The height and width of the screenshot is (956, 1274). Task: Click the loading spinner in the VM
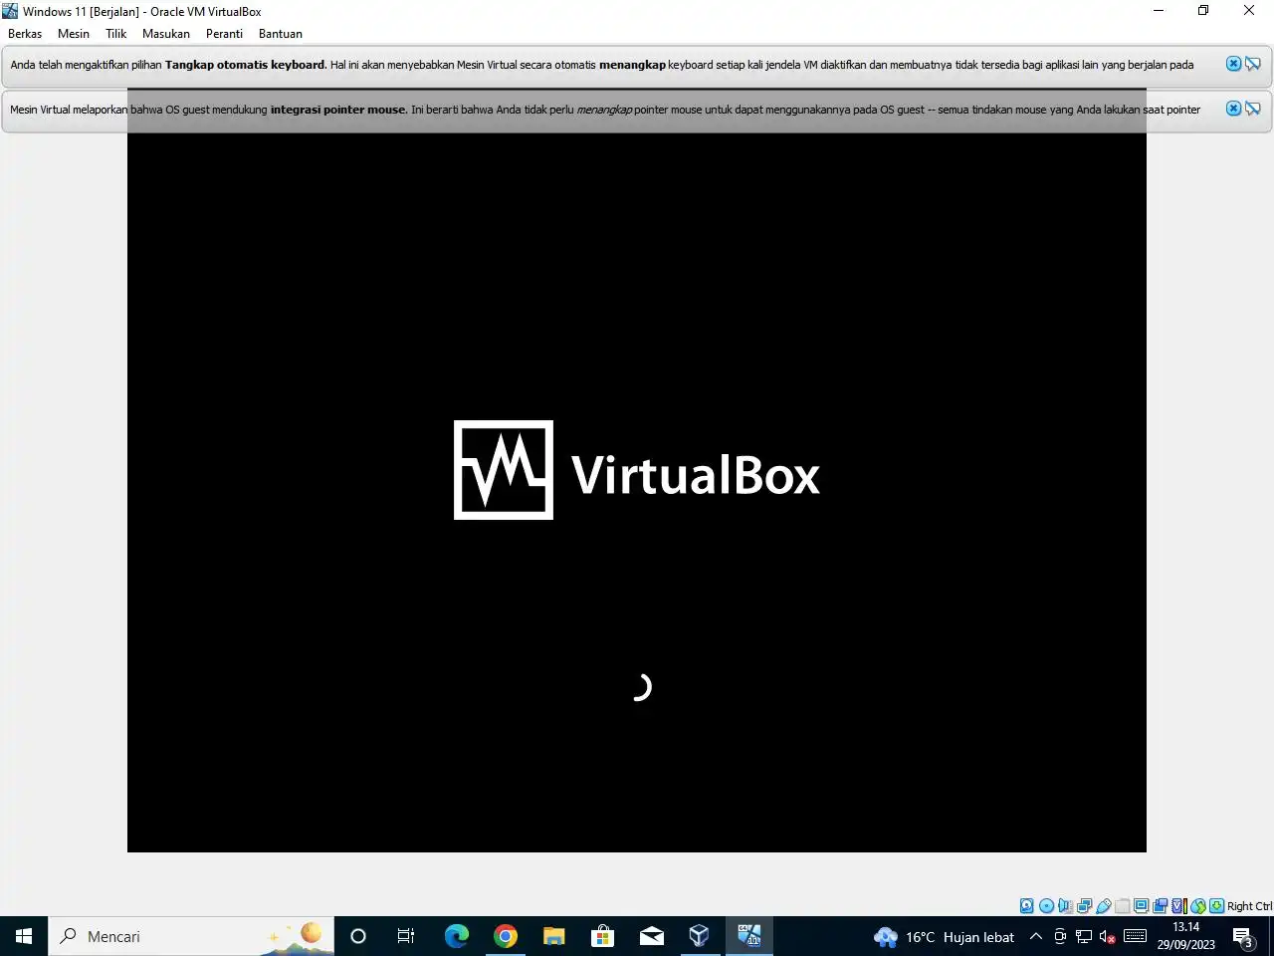(641, 687)
